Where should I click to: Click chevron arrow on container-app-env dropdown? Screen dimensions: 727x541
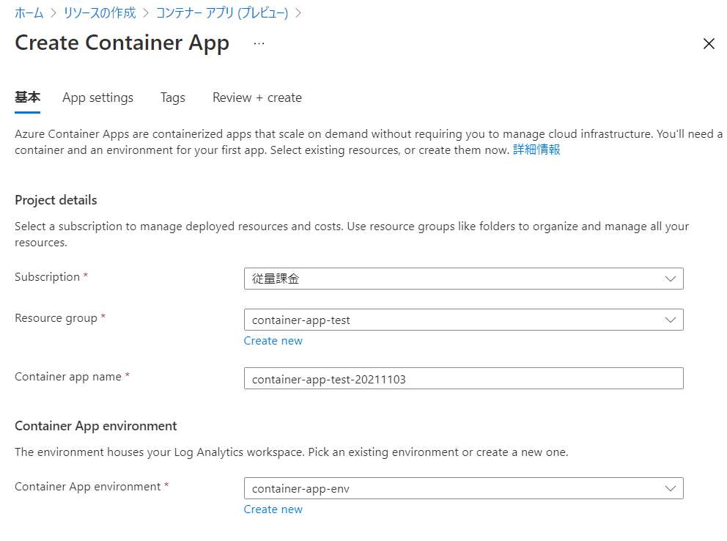coord(671,489)
